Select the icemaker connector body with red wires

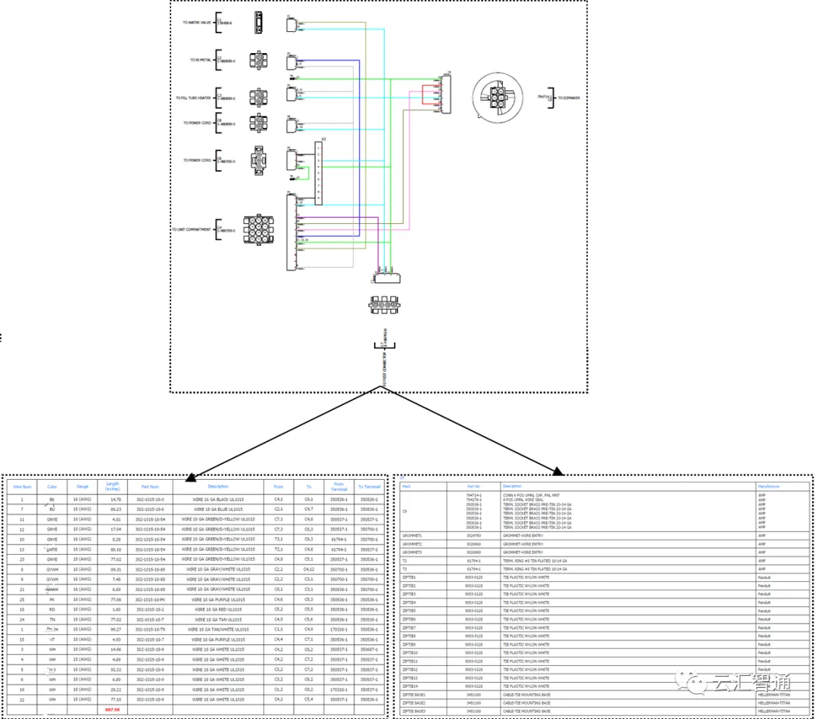[445, 95]
